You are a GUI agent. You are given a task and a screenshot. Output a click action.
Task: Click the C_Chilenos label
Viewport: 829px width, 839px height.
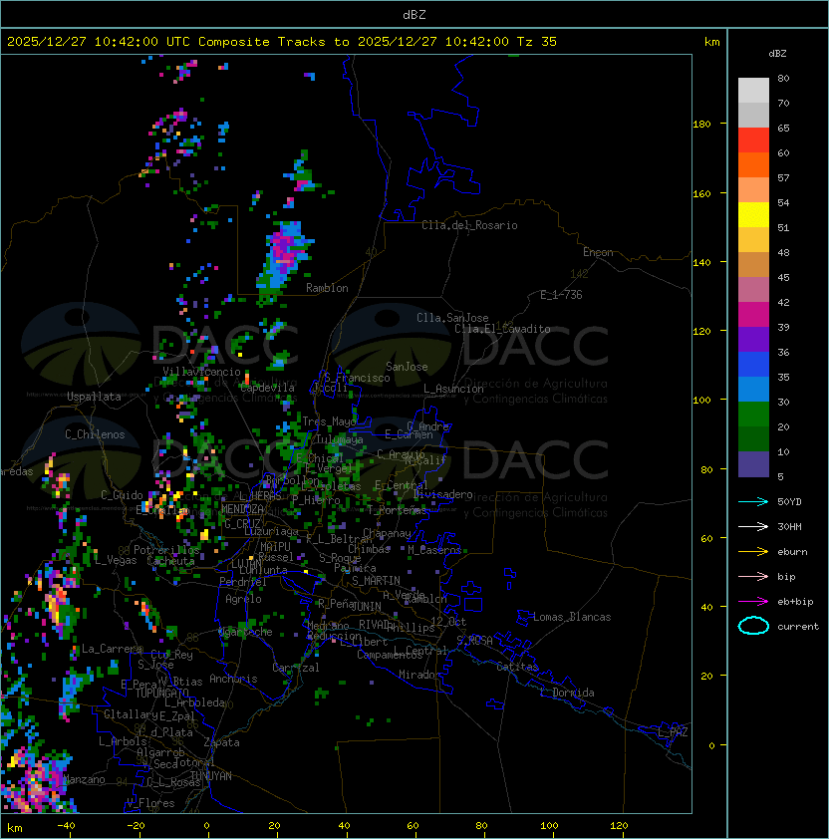tap(95, 434)
